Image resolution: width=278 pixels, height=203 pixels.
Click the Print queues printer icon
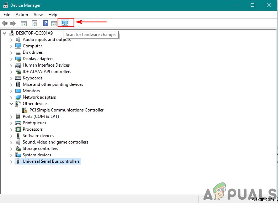click(18, 123)
